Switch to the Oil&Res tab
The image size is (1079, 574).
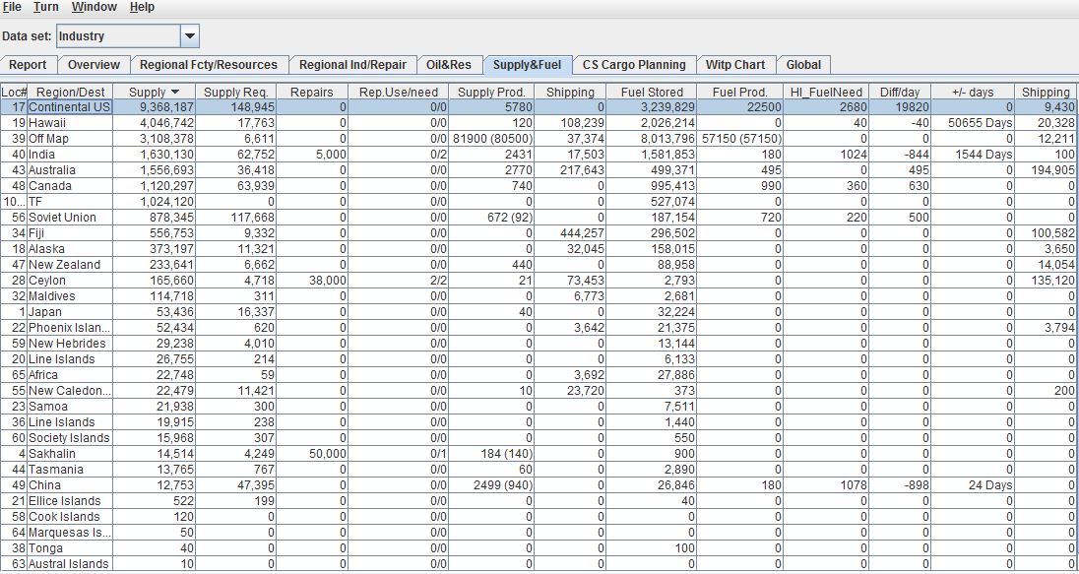tap(449, 65)
